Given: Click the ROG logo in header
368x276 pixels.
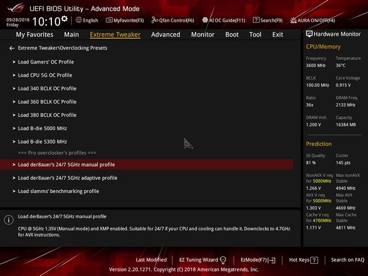Looking at the screenshot, I should coord(16,8).
